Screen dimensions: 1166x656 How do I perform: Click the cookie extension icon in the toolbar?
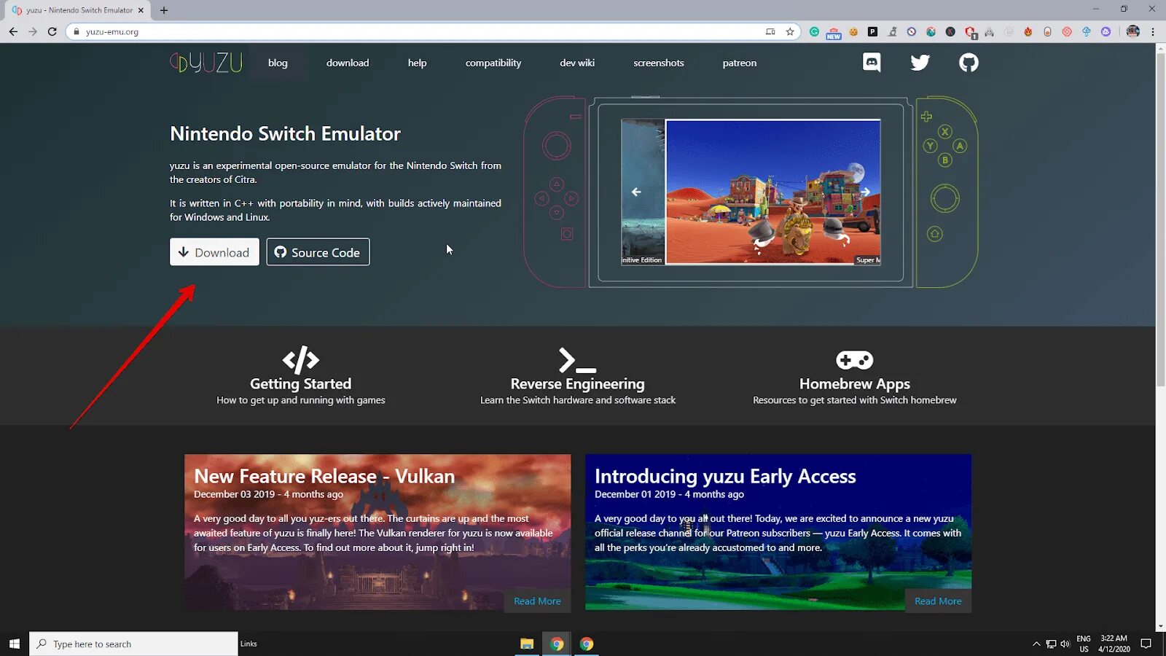853,31
